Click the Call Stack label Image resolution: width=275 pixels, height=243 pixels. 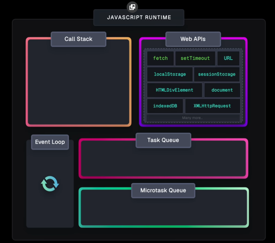pos(78,39)
